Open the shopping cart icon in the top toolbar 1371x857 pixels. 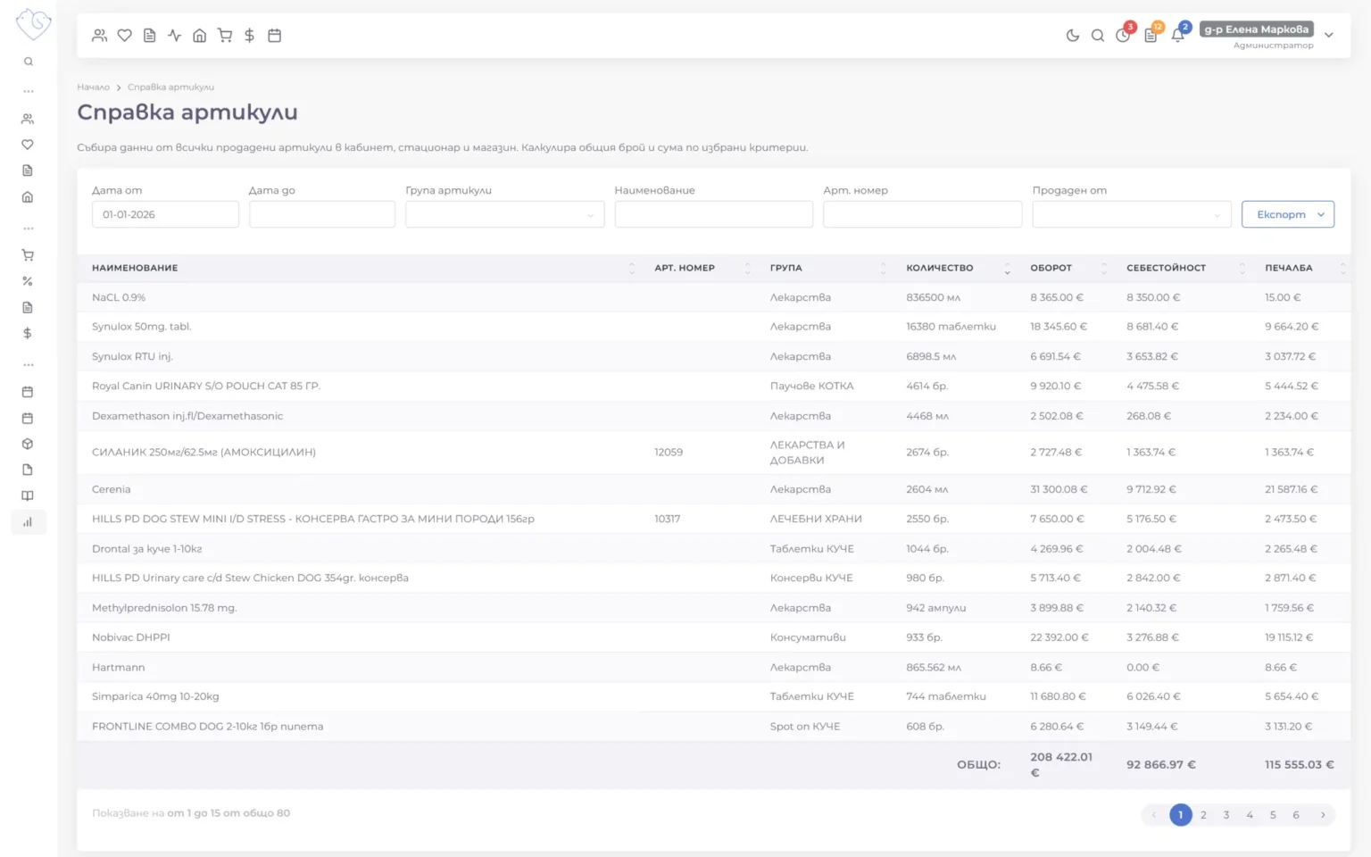click(x=225, y=36)
